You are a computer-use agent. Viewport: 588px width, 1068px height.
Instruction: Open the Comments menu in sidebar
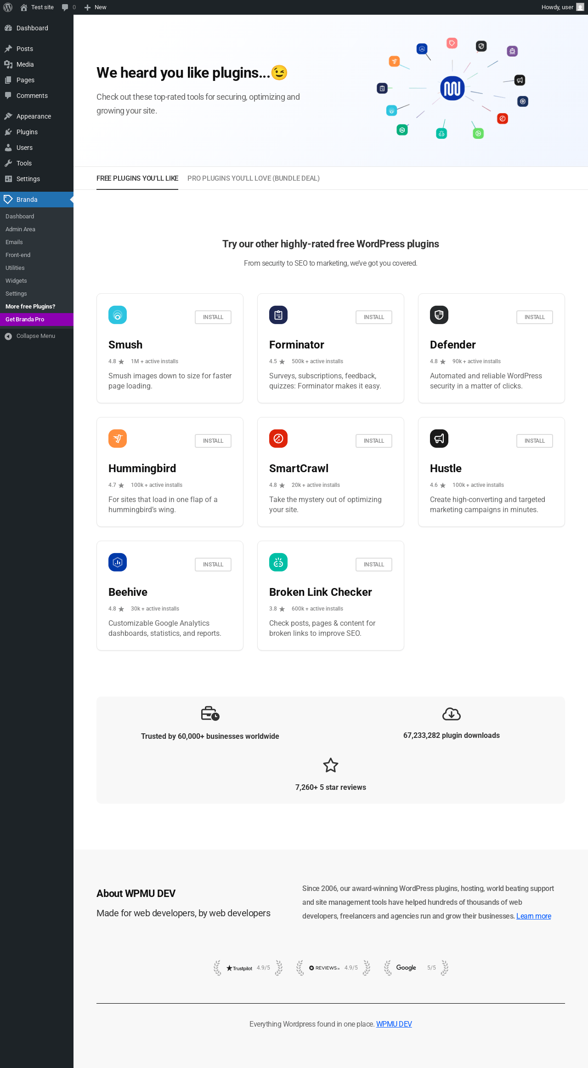[37, 96]
